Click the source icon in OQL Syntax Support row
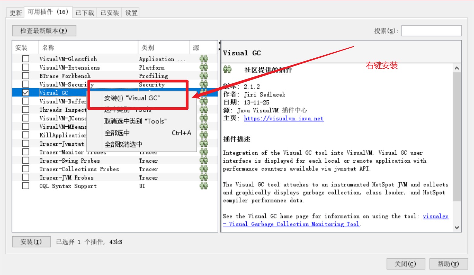Image resolution: width=474 pixels, height=275 pixels. (204, 186)
